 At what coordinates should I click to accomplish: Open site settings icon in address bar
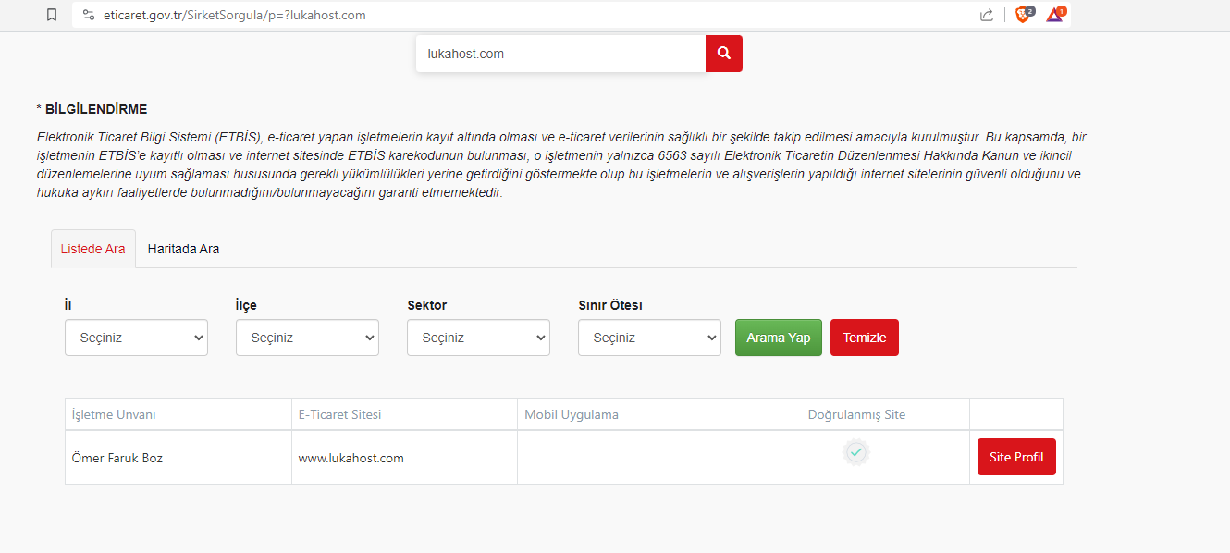(x=89, y=15)
